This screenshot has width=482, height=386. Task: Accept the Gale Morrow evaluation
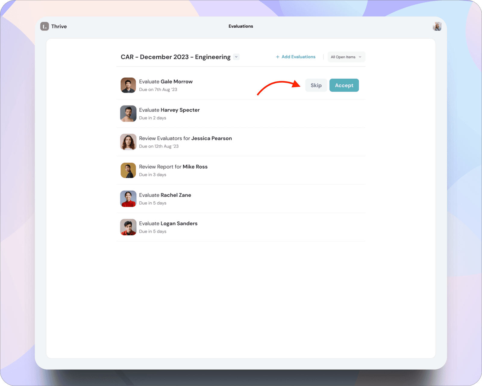tap(344, 85)
